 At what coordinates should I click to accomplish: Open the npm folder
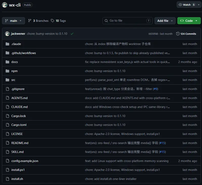tap(14, 71)
